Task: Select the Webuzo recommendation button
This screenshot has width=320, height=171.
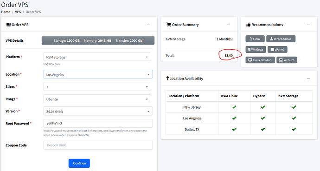Action: point(287,60)
